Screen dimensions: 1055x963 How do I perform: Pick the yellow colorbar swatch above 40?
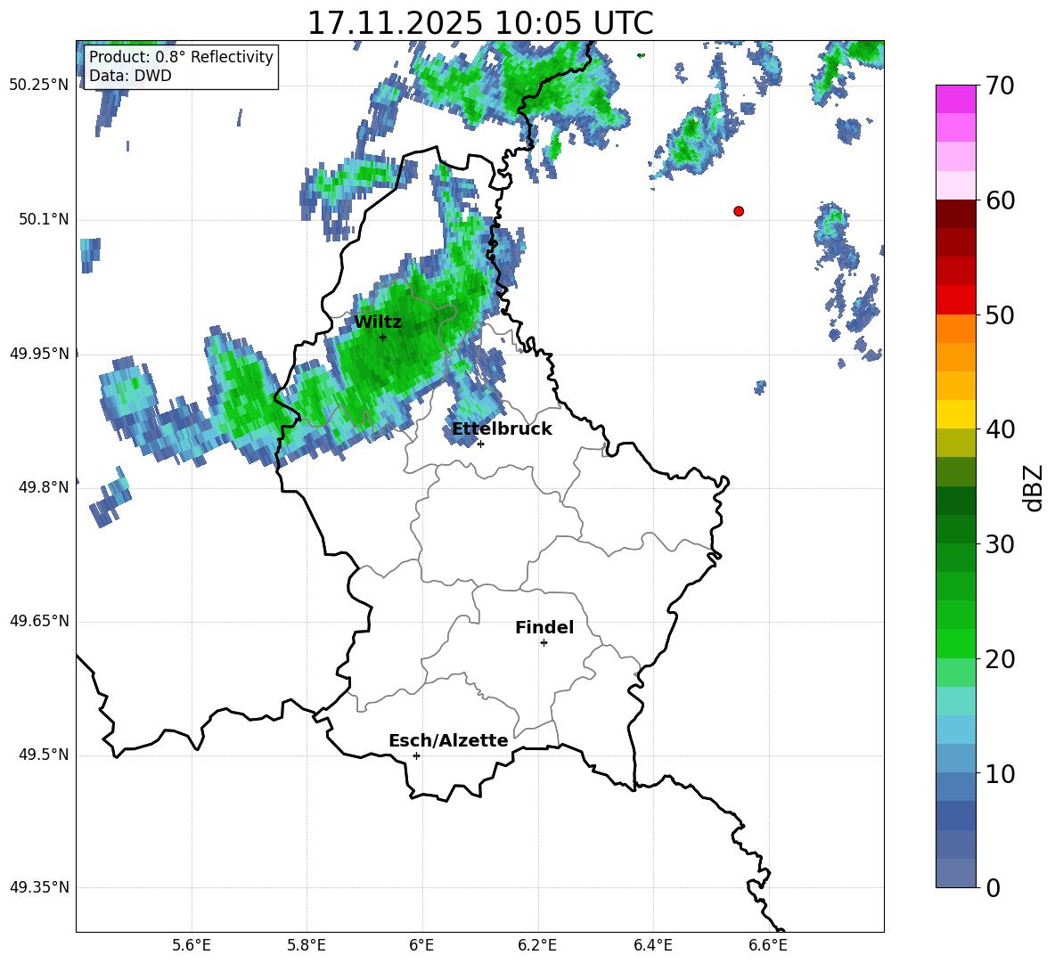coord(956,414)
